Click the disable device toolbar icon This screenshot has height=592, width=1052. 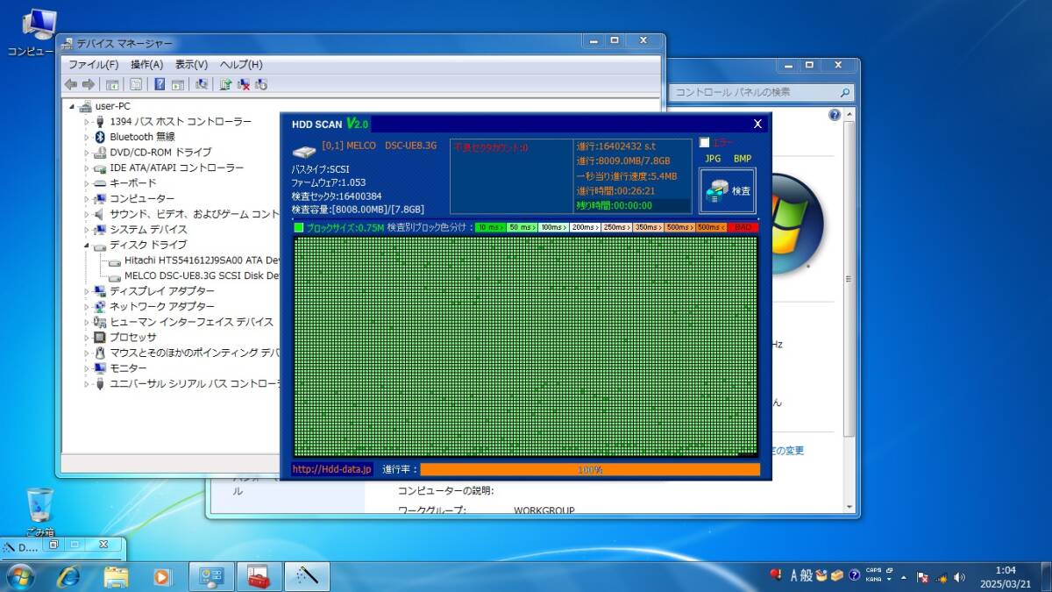coord(261,84)
